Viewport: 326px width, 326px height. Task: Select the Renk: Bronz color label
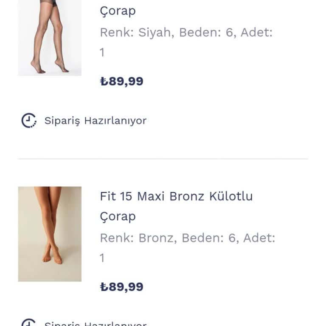pos(138,238)
